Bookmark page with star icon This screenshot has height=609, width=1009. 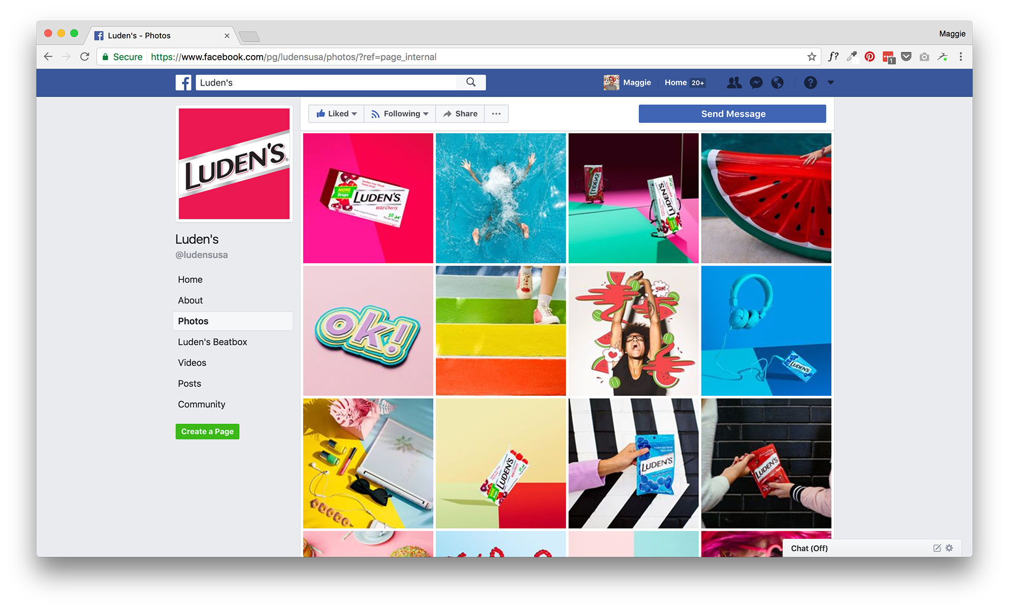point(811,57)
